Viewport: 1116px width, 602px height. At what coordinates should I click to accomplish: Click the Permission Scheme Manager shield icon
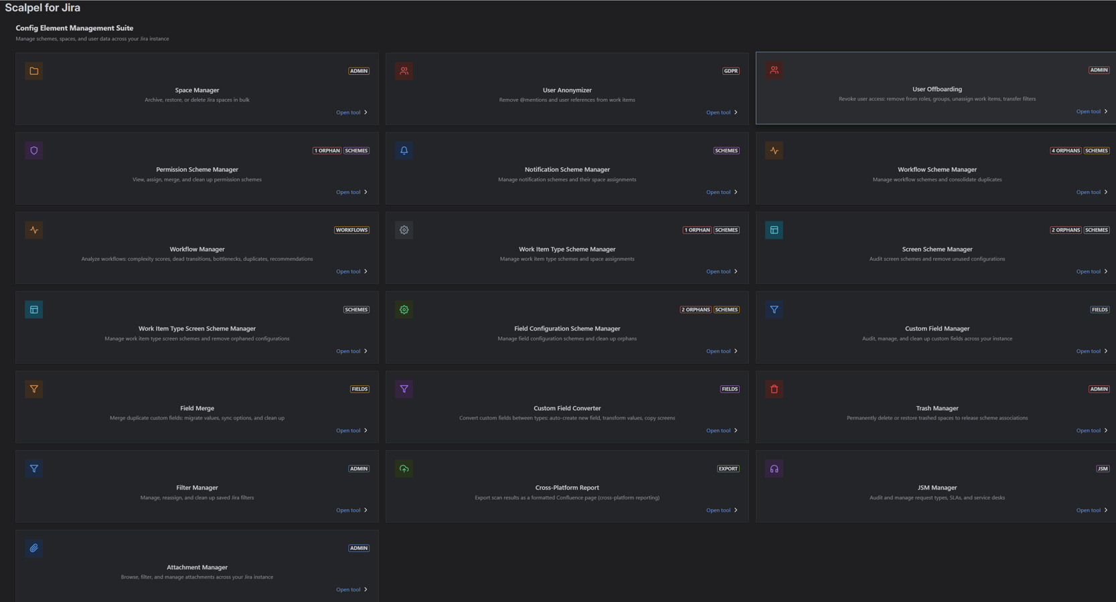[x=34, y=150]
